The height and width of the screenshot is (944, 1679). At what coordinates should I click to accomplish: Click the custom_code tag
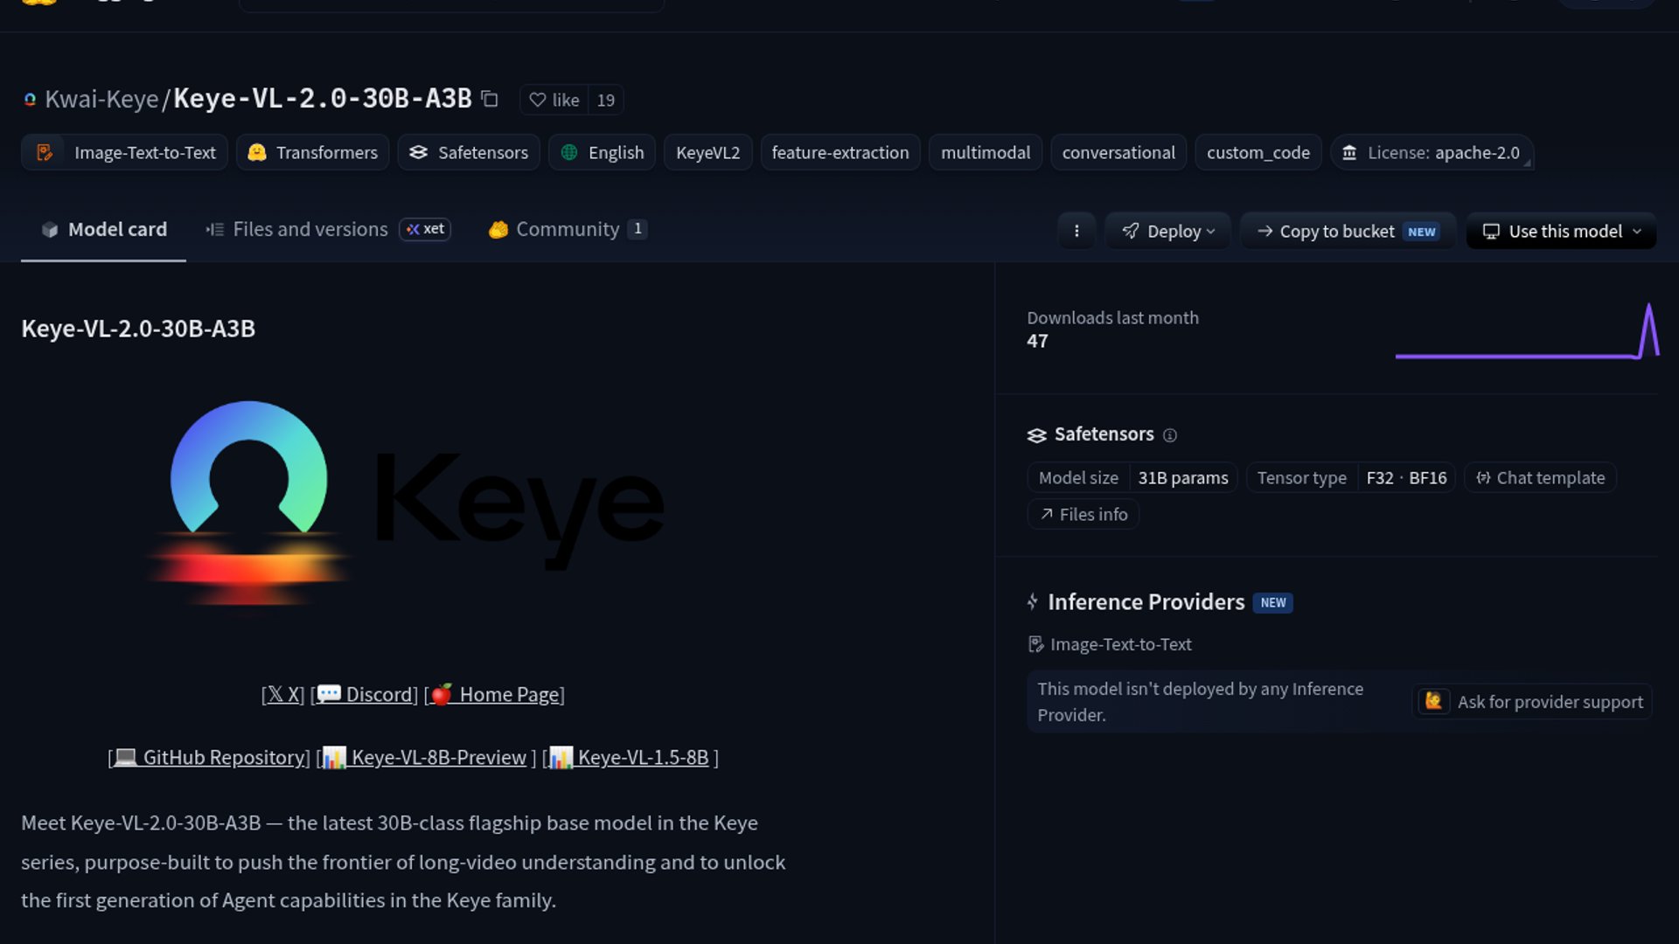click(x=1258, y=153)
